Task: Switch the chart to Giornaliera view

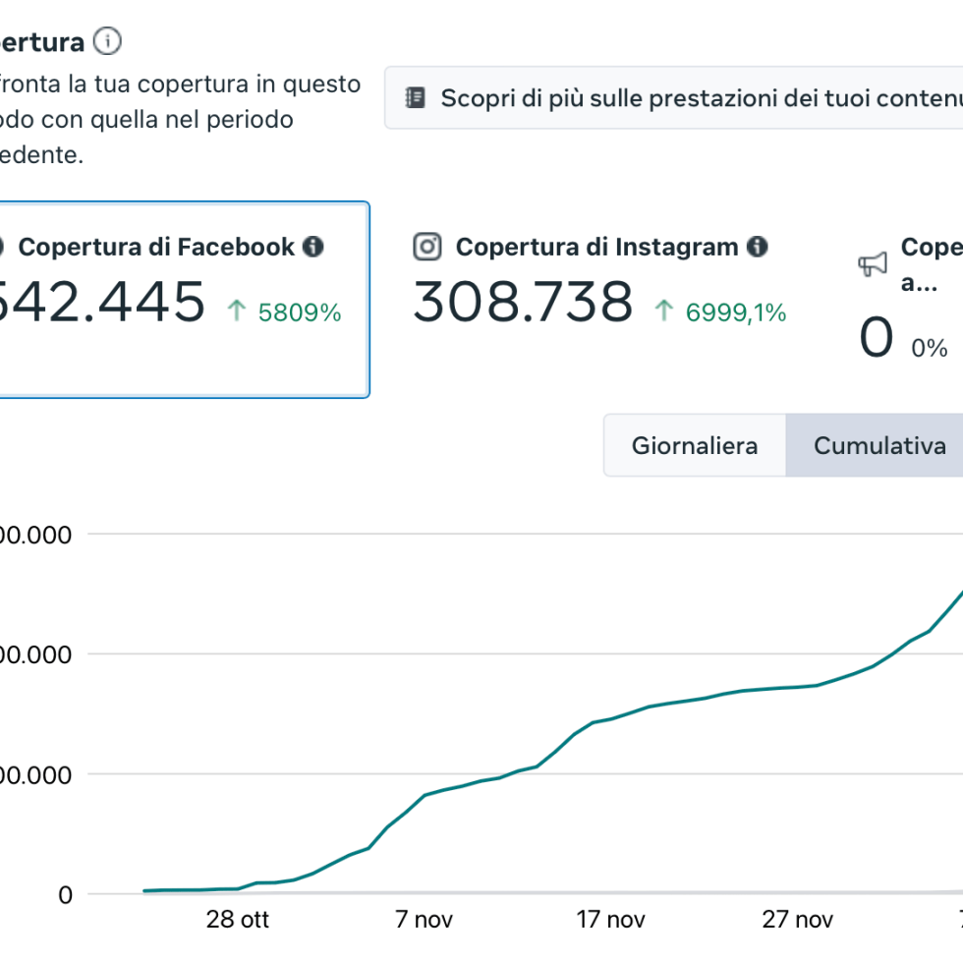Action: click(x=695, y=445)
